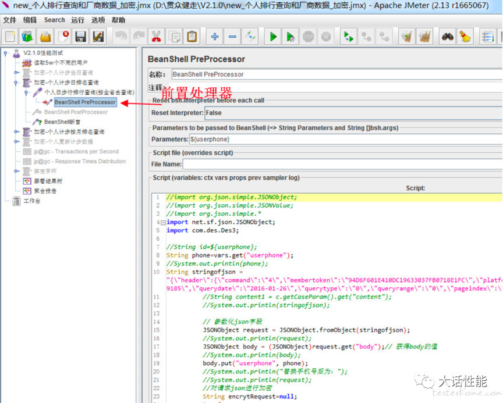The image size is (503, 403).
Task: Click script line 'body.put("userphone", phone);'
Action: pyautogui.click(x=255, y=363)
